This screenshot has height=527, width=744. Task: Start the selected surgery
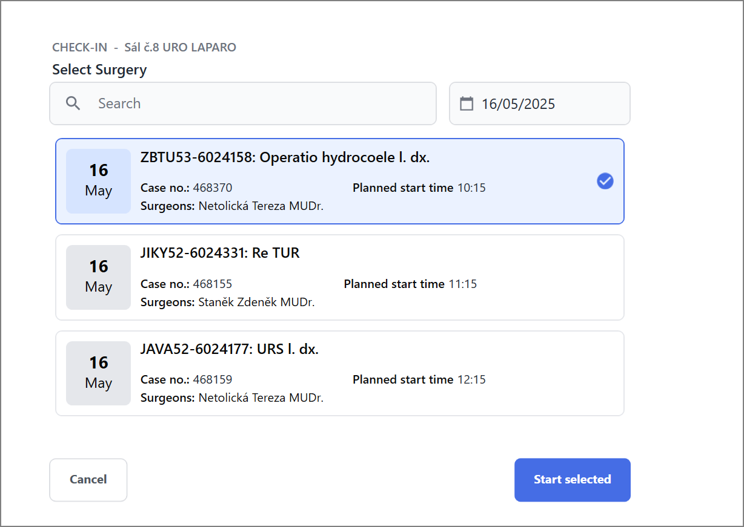pos(573,480)
